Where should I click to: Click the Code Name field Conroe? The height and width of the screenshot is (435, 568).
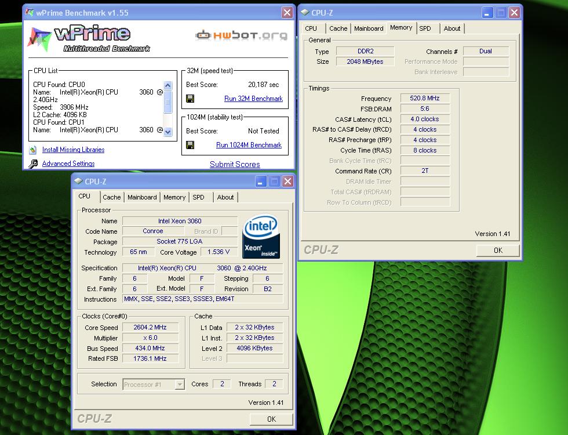153,231
